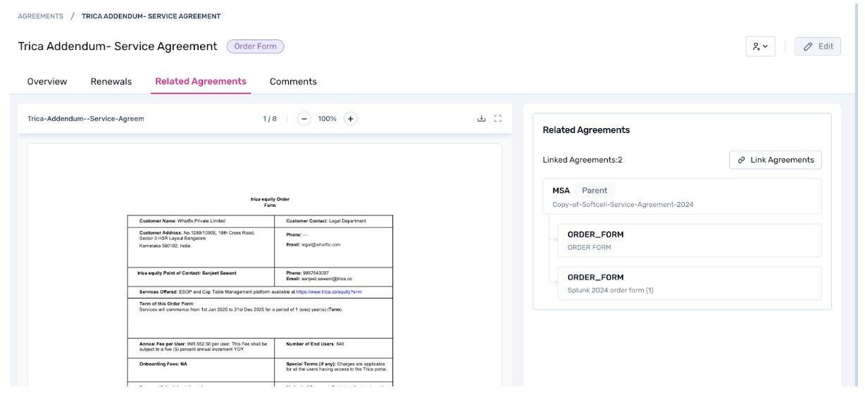The image size is (865, 397).
Task: Click the zoom out minus icon
Action: pyautogui.click(x=304, y=118)
